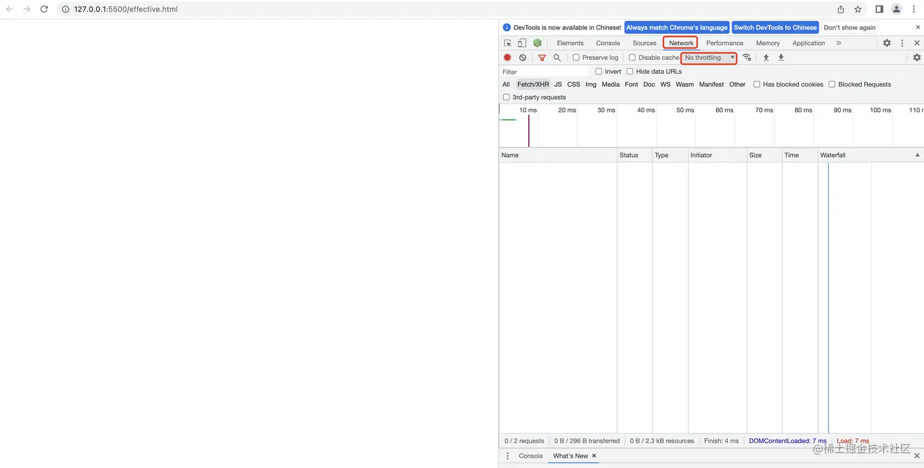This screenshot has width=924, height=468.
Task: Open the No throttling dropdown
Action: (709, 57)
